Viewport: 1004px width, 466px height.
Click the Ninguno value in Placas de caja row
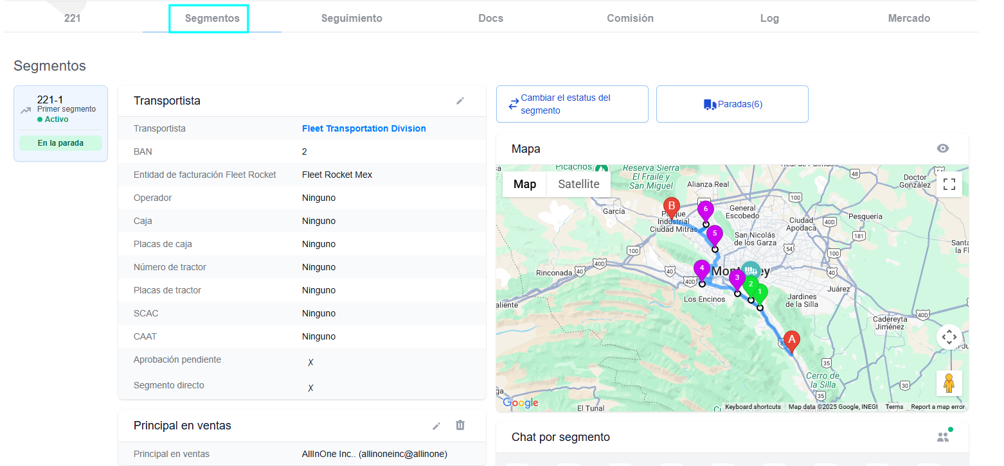[x=319, y=244]
